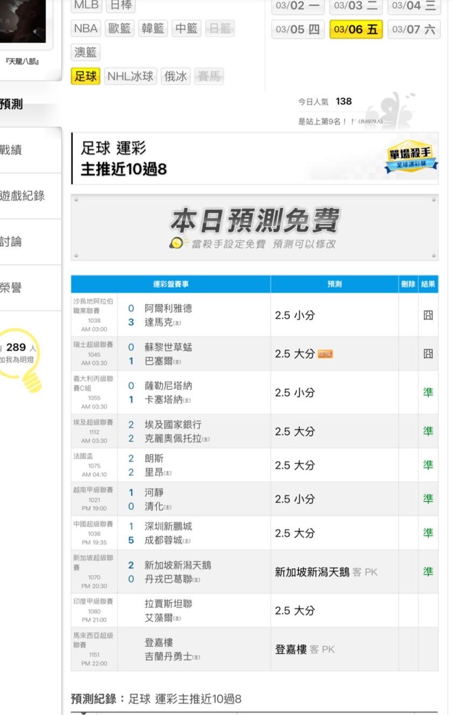
Task: Select the highlighted 足球 tab
Action: pos(86,76)
